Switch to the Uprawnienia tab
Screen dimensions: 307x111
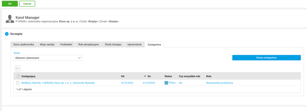coord(134,45)
